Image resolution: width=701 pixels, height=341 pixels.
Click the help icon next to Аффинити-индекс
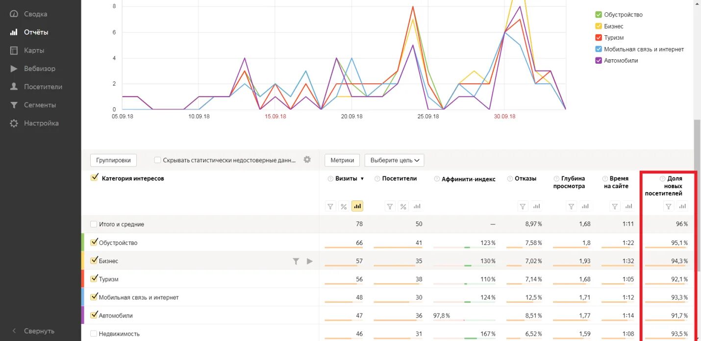437,179
